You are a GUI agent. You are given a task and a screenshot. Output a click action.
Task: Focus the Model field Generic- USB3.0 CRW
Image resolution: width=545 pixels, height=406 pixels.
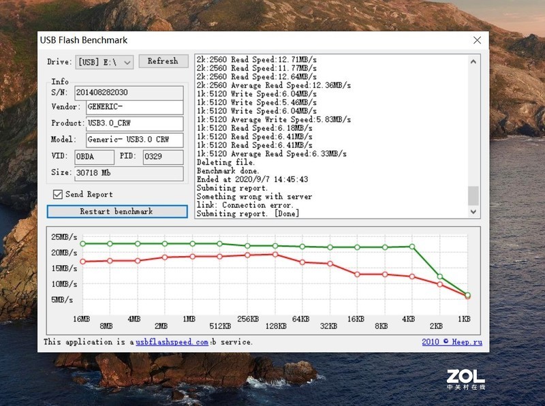pyautogui.click(x=134, y=140)
